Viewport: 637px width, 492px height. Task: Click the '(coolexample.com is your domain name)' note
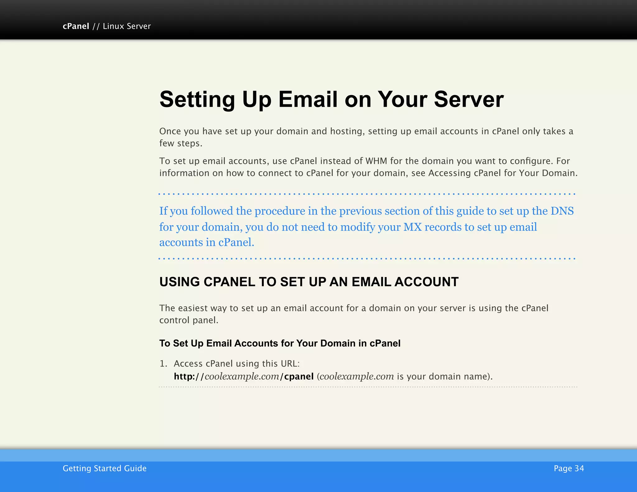tap(405, 376)
